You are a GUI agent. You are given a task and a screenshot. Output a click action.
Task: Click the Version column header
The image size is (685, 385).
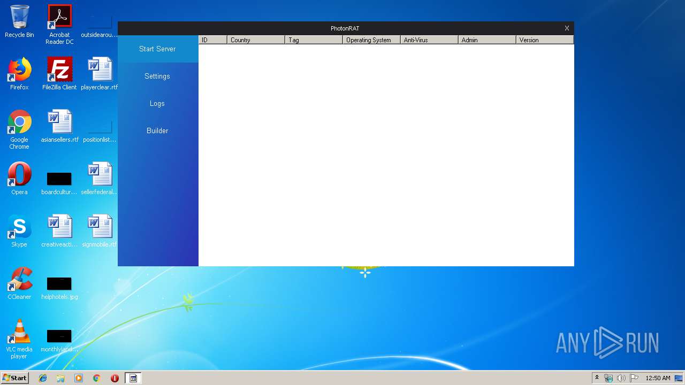[x=544, y=40]
